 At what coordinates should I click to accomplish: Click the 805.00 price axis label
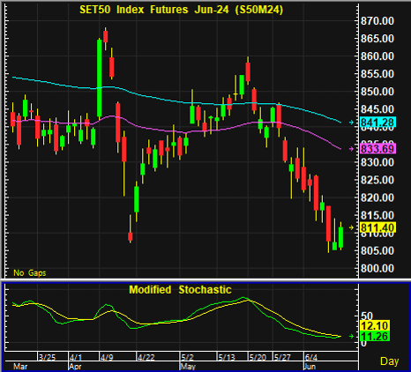pos(377,250)
